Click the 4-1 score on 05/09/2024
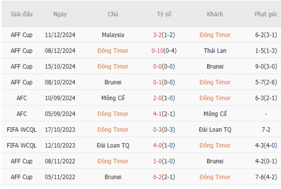The image size is (281, 189). pos(157,114)
